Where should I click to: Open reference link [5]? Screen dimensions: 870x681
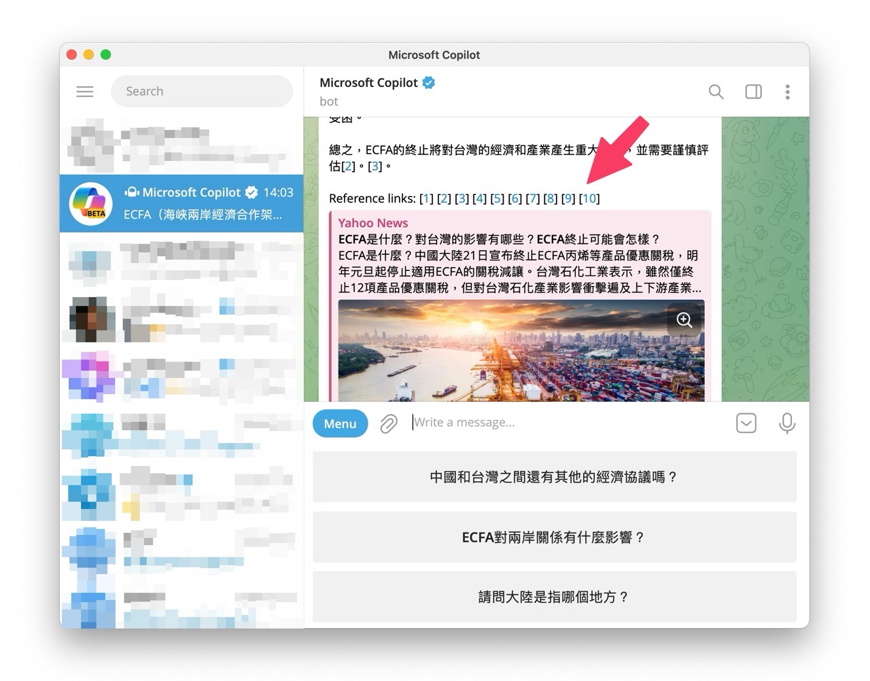click(x=497, y=198)
